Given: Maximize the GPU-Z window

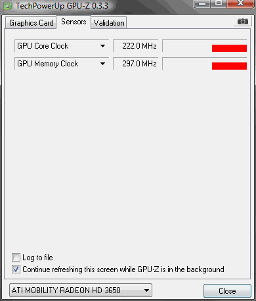Looking at the screenshot, I should tap(219, 3).
